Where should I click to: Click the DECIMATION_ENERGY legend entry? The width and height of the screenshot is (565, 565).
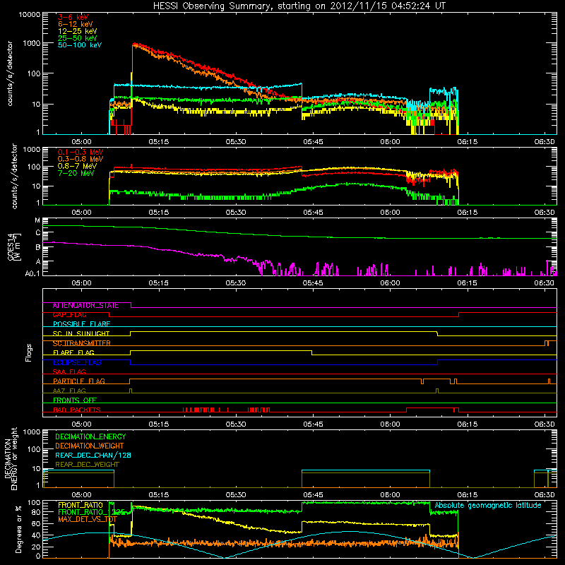point(90,436)
